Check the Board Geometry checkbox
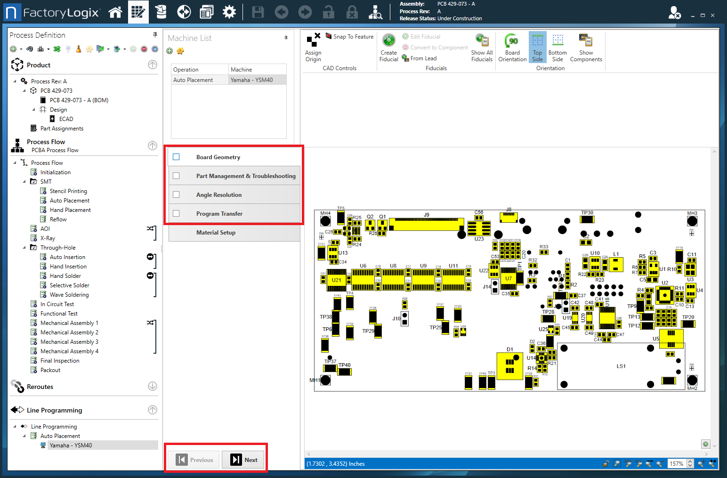The image size is (727, 478). (x=176, y=157)
